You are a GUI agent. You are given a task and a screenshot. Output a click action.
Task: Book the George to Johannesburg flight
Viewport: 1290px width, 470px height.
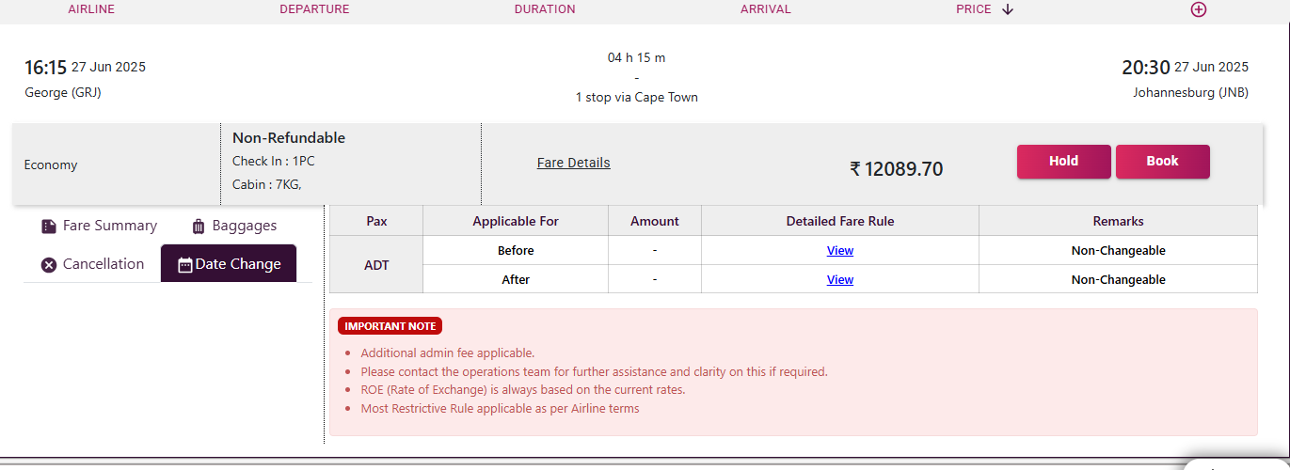[x=1162, y=162]
